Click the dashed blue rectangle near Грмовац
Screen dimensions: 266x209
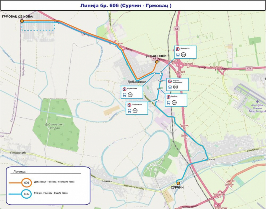pos(38,26)
